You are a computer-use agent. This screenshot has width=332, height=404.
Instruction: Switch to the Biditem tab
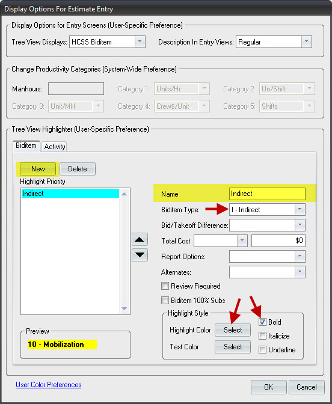point(26,146)
